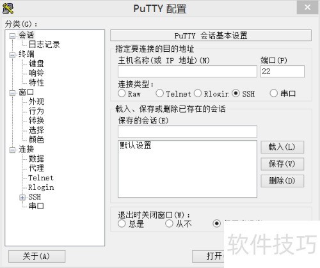Select 默认设置 in the session list
320x268 pixels.
tap(136, 145)
